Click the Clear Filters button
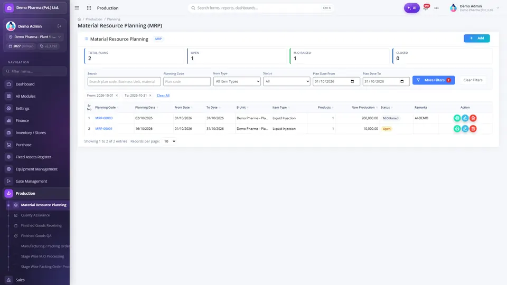 (x=473, y=80)
